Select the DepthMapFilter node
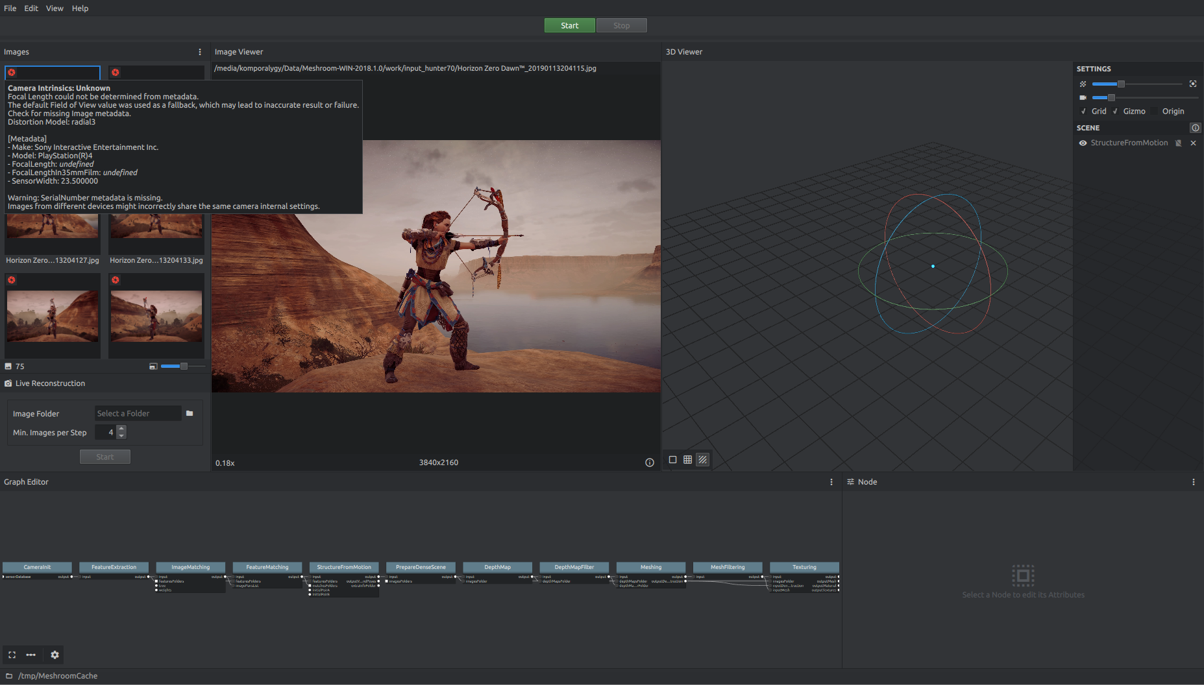The width and height of the screenshot is (1204, 685). [x=574, y=567]
